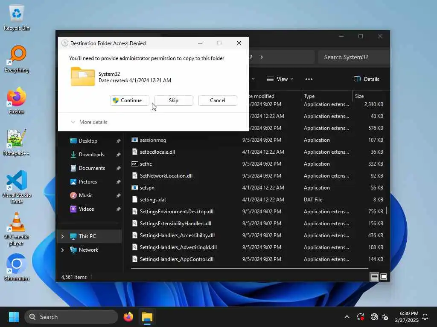Open Firefox from the taskbar
The image size is (437, 327).
[x=128, y=317]
